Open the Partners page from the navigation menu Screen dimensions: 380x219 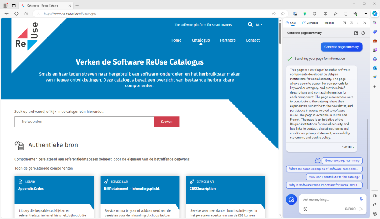pyautogui.click(x=227, y=40)
